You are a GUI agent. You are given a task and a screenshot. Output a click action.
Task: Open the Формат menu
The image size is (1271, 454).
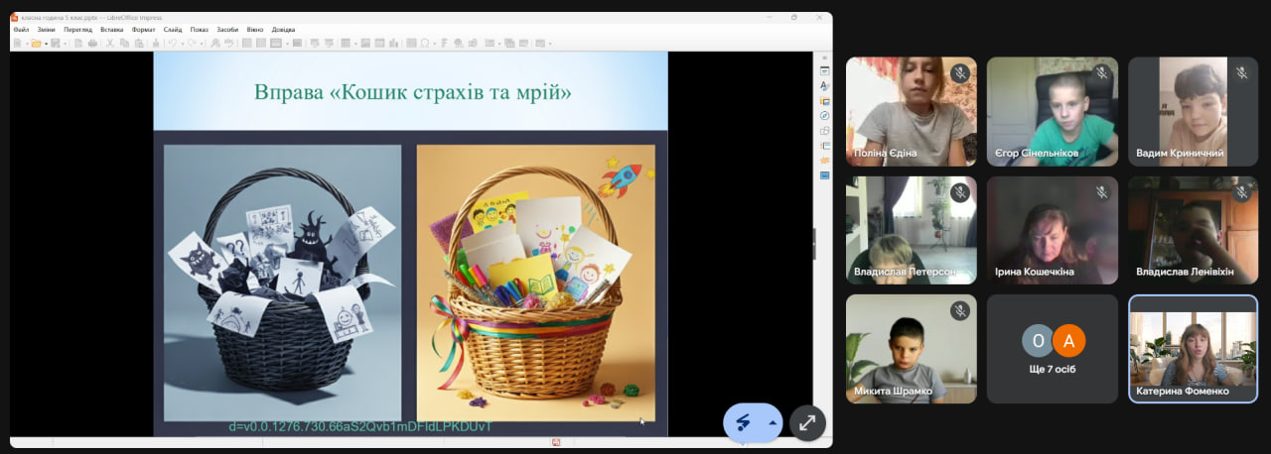[x=143, y=30]
